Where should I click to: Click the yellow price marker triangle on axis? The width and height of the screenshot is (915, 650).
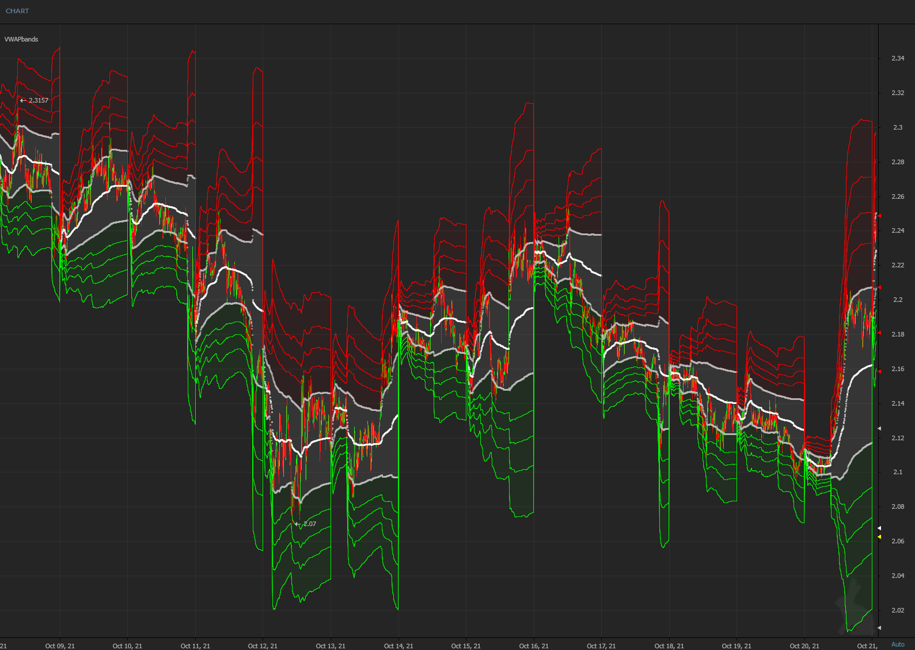point(879,537)
